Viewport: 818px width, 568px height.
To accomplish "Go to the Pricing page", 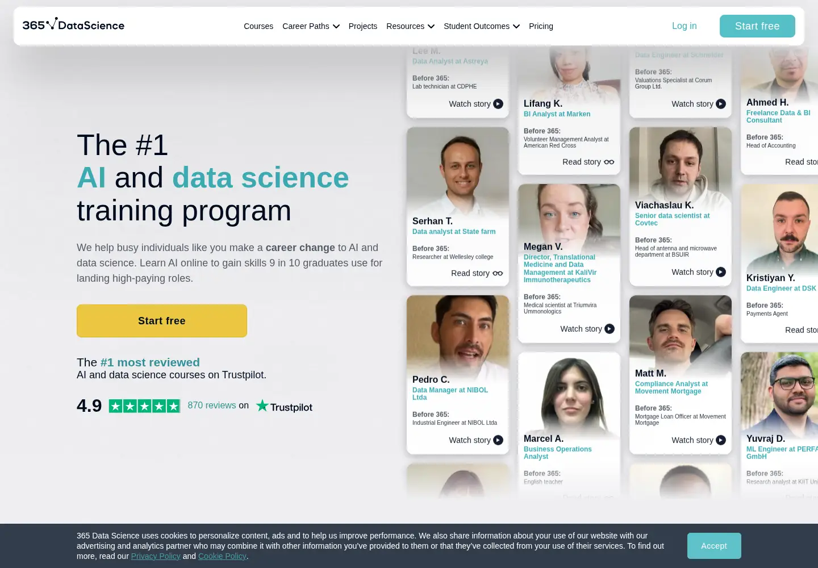I will point(541,26).
